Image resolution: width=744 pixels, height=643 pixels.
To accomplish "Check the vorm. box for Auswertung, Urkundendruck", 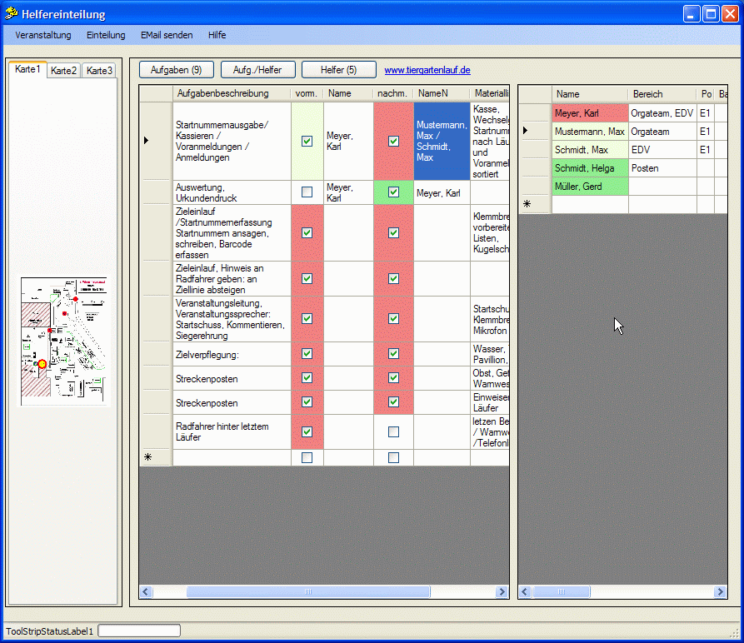I will click(307, 192).
